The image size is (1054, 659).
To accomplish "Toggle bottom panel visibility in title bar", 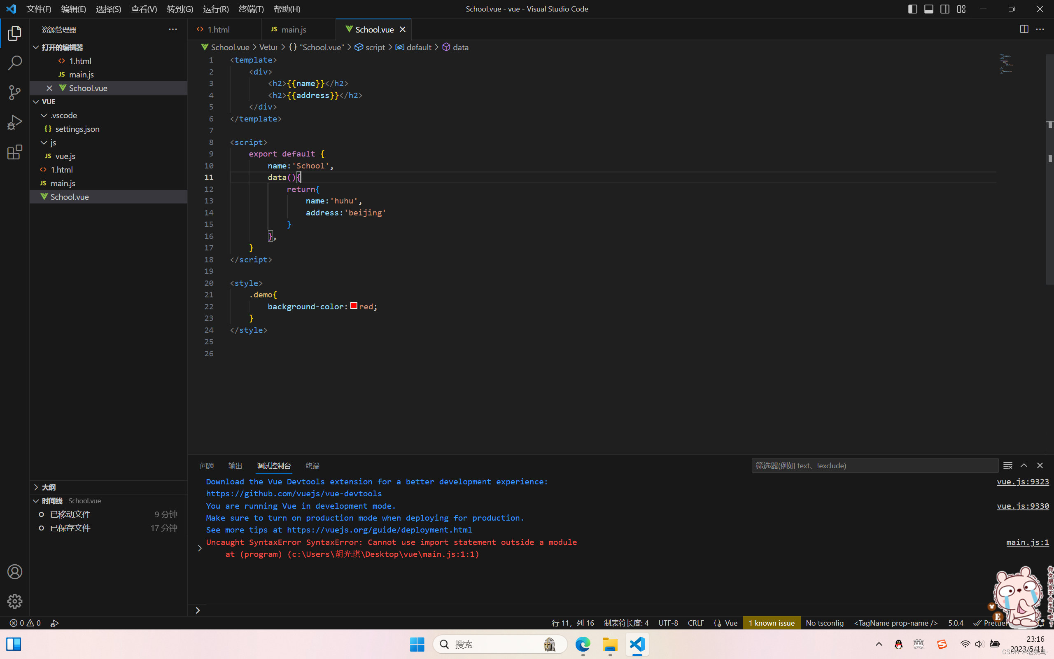I will point(928,9).
